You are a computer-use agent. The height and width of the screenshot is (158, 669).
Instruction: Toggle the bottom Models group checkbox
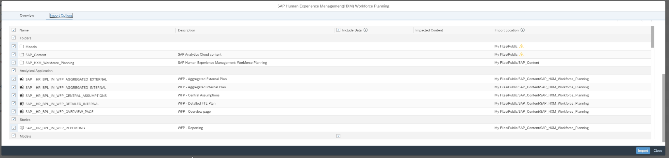coord(14,136)
